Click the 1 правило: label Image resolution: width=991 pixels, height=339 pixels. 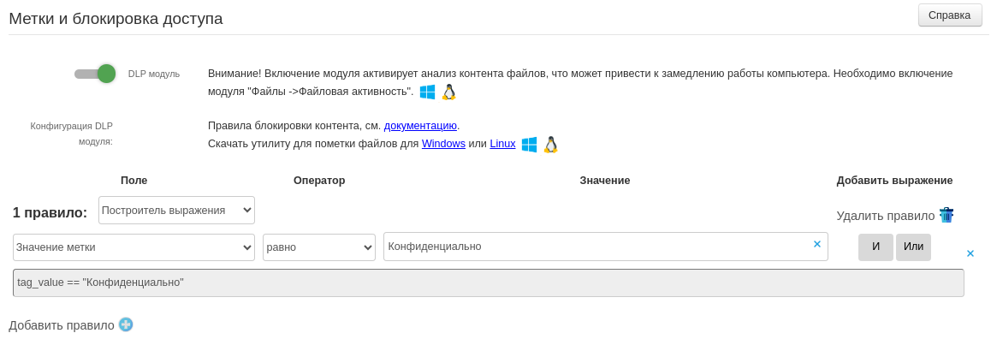pyautogui.click(x=50, y=212)
